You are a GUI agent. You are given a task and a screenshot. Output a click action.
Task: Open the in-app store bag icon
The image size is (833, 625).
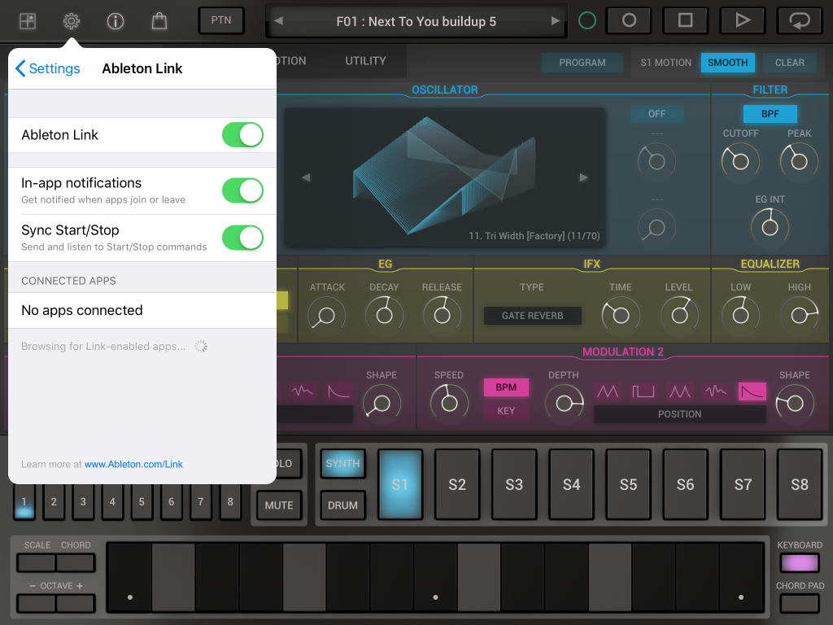159,22
